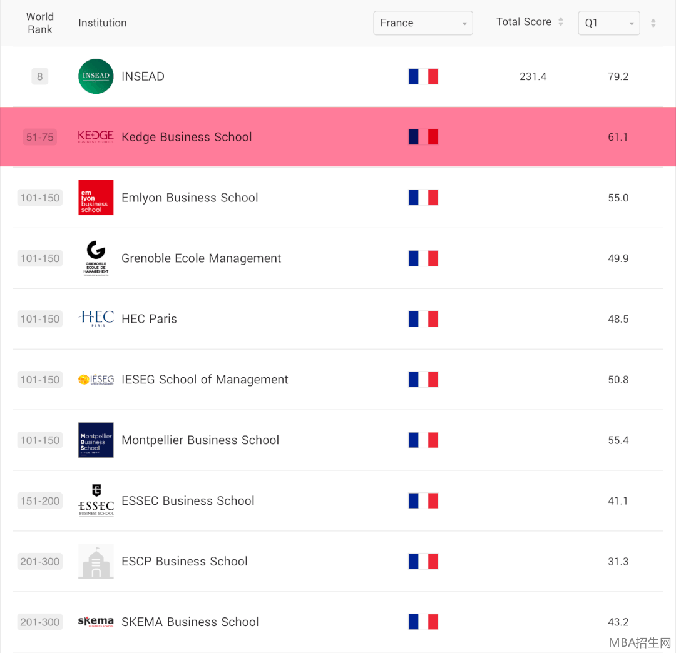Open the INSEAD institution link
676x653 pixels.
point(143,76)
